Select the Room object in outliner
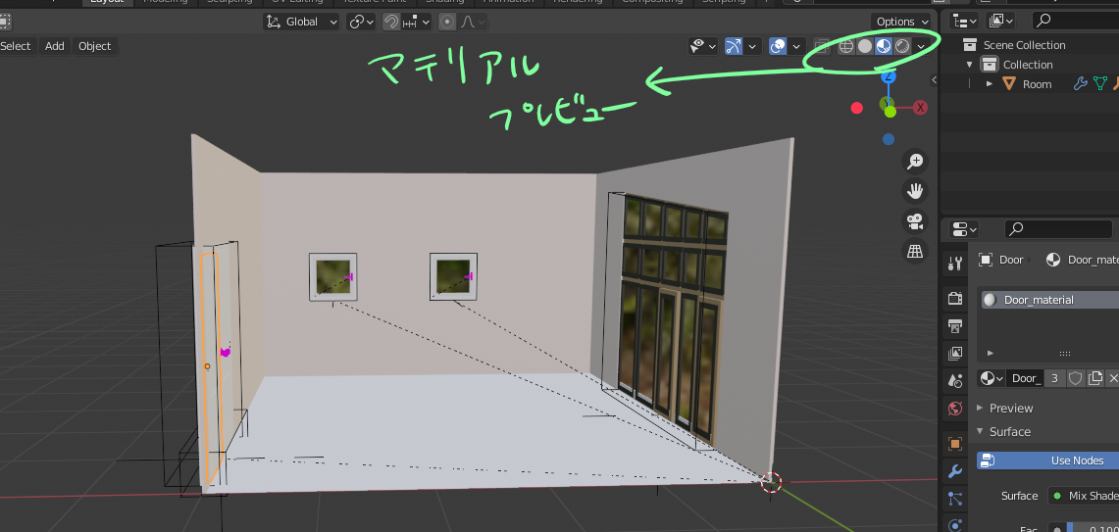The width and height of the screenshot is (1119, 532). tap(1037, 84)
